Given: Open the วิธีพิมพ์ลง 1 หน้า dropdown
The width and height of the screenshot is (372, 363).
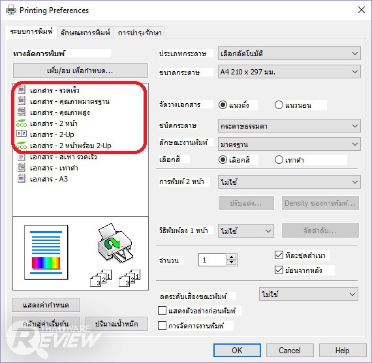Looking at the screenshot, I should [246, 230].
